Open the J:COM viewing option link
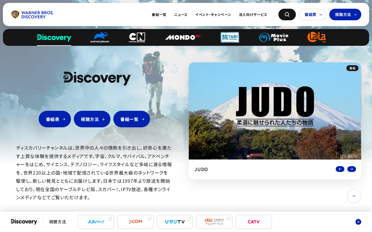This screenshot has width=372, height=232. (135, 222)
